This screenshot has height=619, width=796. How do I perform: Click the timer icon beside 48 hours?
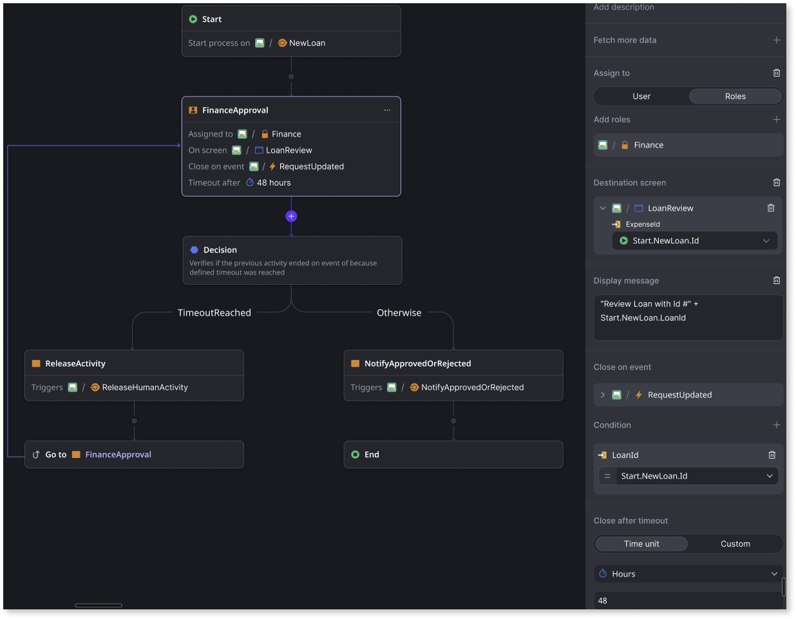(250, 182)
